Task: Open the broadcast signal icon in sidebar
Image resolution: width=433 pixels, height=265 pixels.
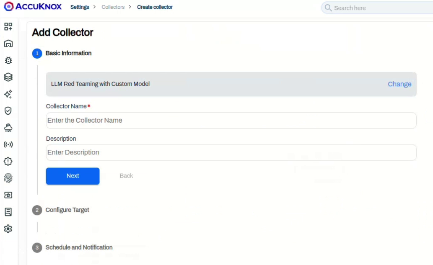Action: click(8, 144)
